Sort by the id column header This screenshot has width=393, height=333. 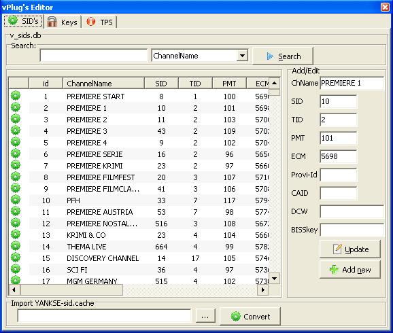[x=46, y=83]
